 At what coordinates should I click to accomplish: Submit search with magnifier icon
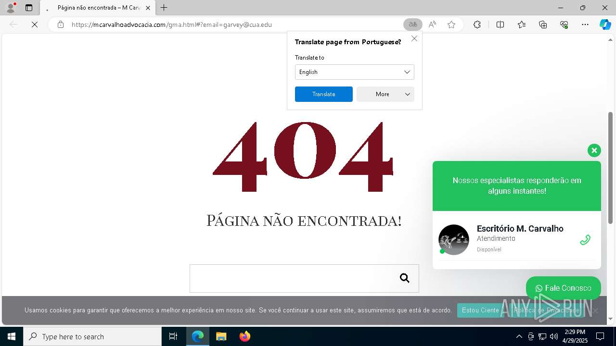[x=405, y=278]
